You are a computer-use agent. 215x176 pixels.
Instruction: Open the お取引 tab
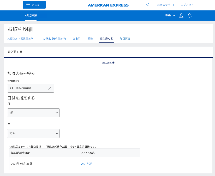point(77,38)
